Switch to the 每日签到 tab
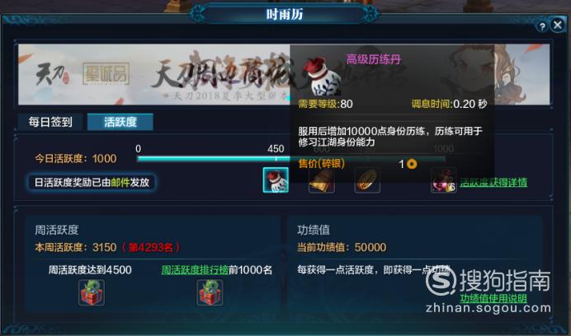The height and width of the screenshot is (336, 571). [x=50, y=121]
